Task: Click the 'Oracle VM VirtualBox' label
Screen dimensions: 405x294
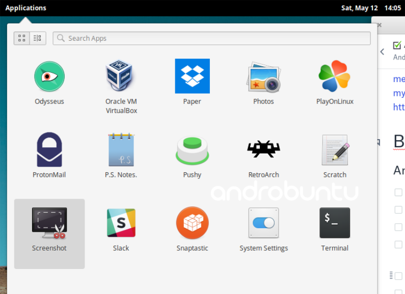Action: click(x=121, y=106)
